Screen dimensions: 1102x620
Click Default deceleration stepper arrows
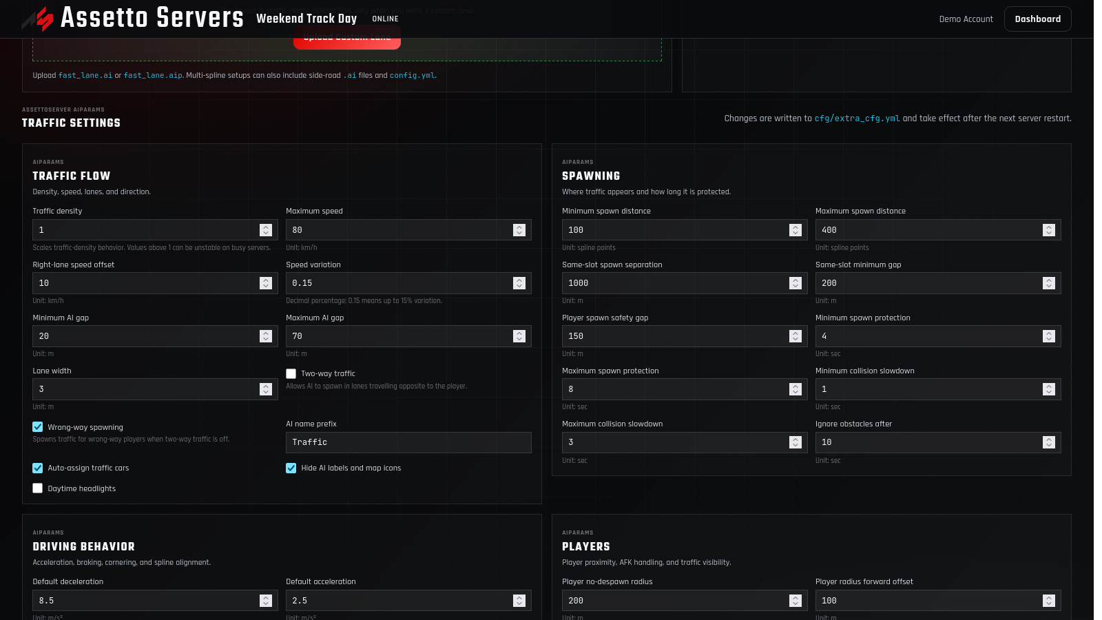pyautogui.click(x=266, y=601)
